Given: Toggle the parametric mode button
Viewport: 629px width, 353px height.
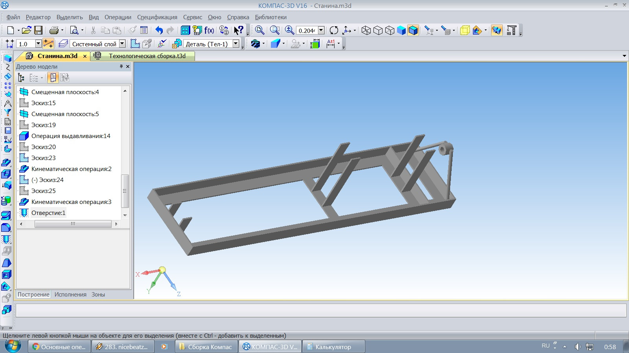Looking at the screenshot, I should pos(48,44).
